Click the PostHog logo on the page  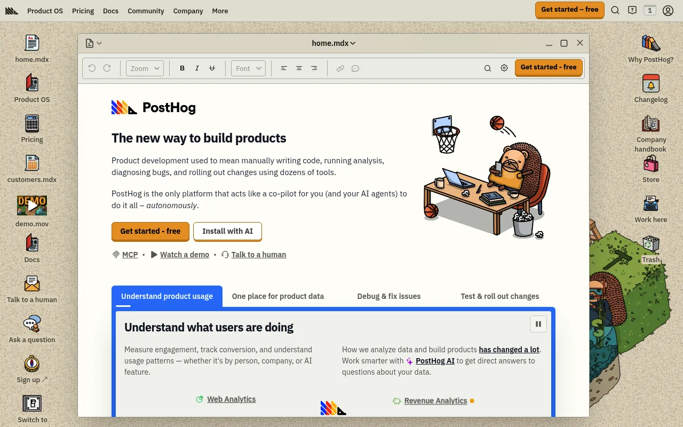[x=154, y=107]
